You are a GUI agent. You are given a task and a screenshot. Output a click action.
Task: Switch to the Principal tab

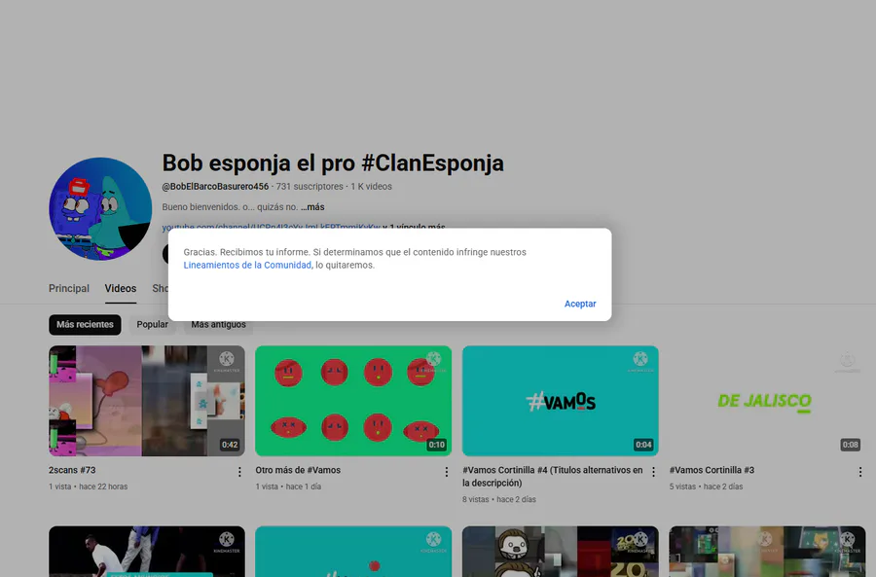point(69,288)
